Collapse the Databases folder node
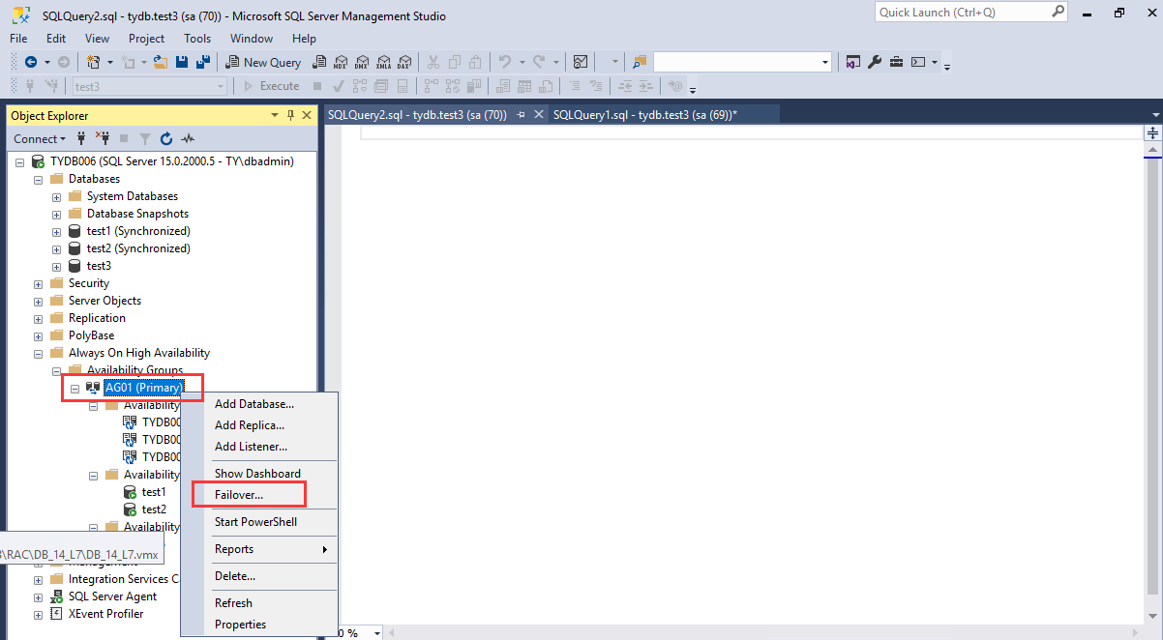1163x640 pixels. click(x=39, y=179)
